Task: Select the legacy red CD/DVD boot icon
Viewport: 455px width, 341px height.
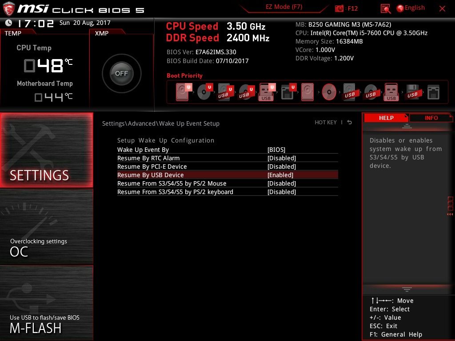Action: tap(329, 91)
